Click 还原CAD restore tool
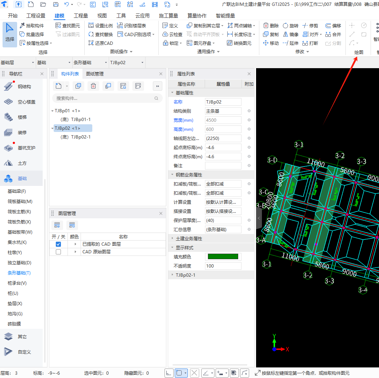The image size is (379, 378). [101, 43]
